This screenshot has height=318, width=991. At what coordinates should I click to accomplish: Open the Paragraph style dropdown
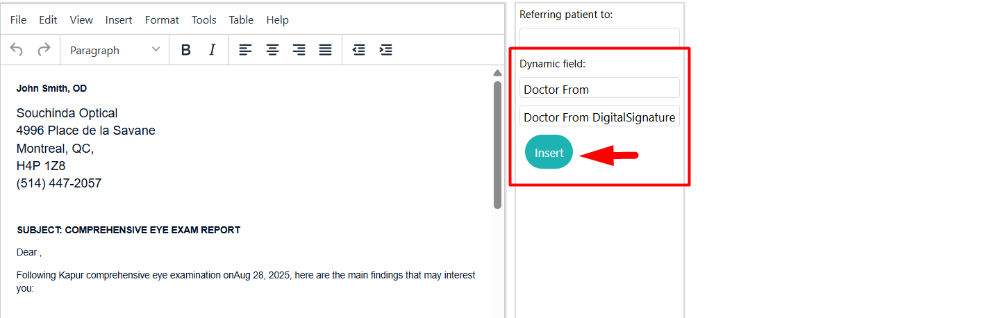tap(115, 50)
